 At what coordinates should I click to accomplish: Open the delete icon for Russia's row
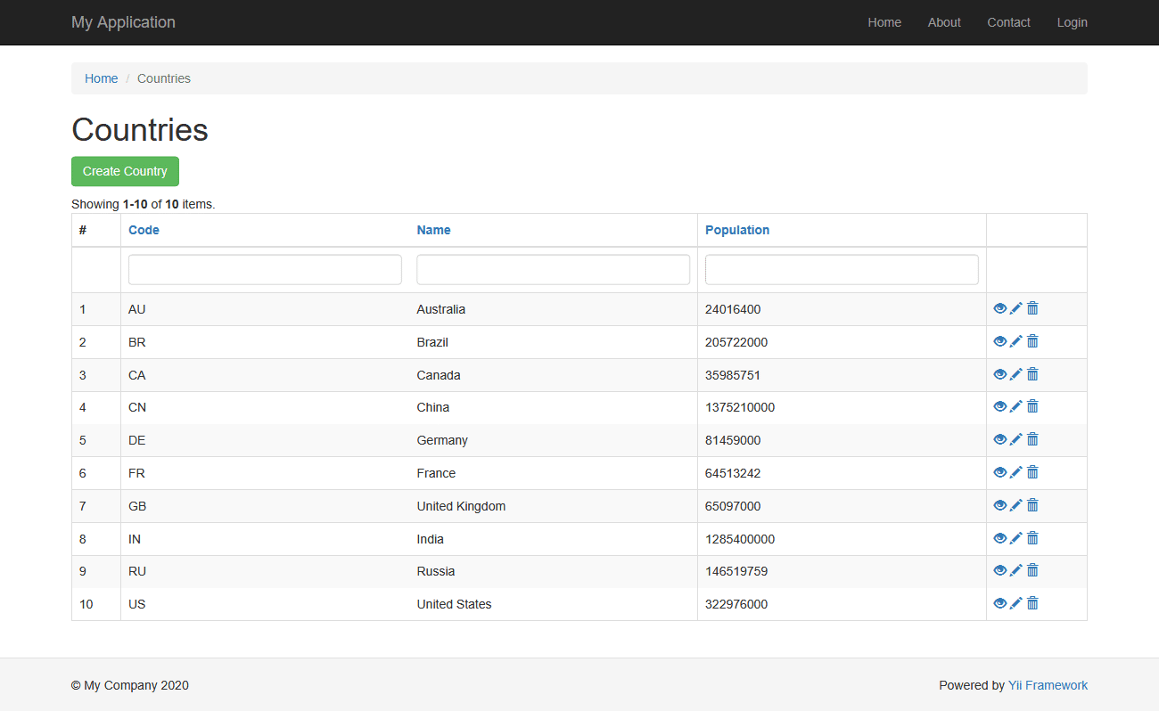point(1032,570)
